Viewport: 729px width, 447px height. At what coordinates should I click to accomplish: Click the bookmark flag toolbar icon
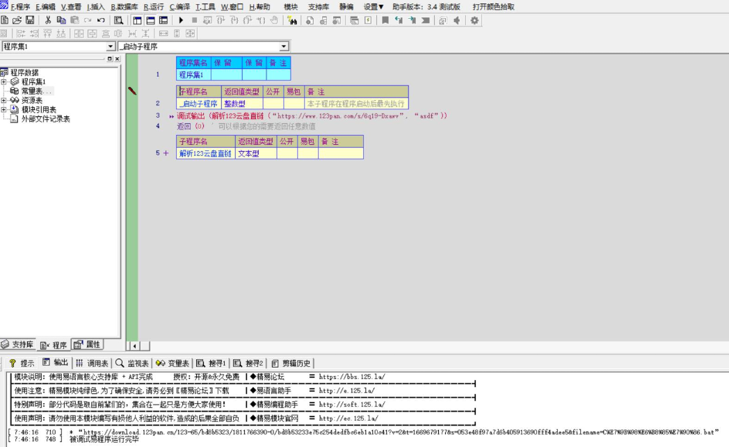(385, 20)
